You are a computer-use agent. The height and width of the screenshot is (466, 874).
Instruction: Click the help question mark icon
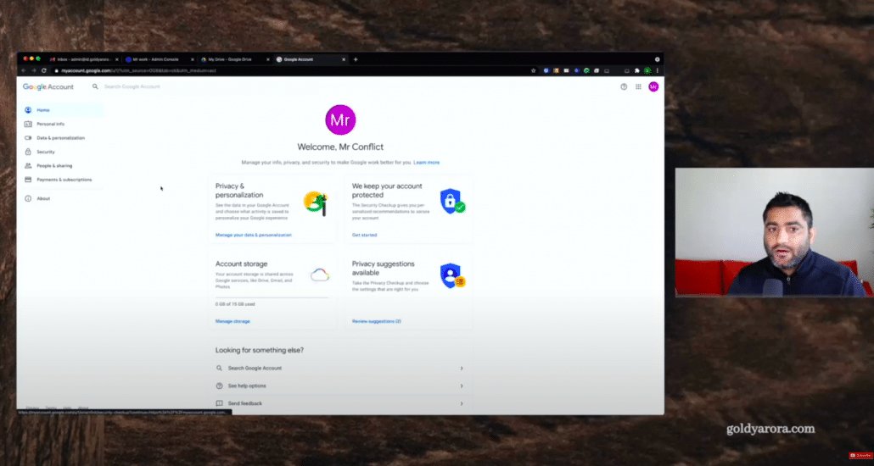624,87
